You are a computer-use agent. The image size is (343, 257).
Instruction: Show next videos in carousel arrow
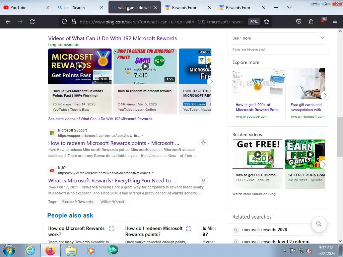211,82
